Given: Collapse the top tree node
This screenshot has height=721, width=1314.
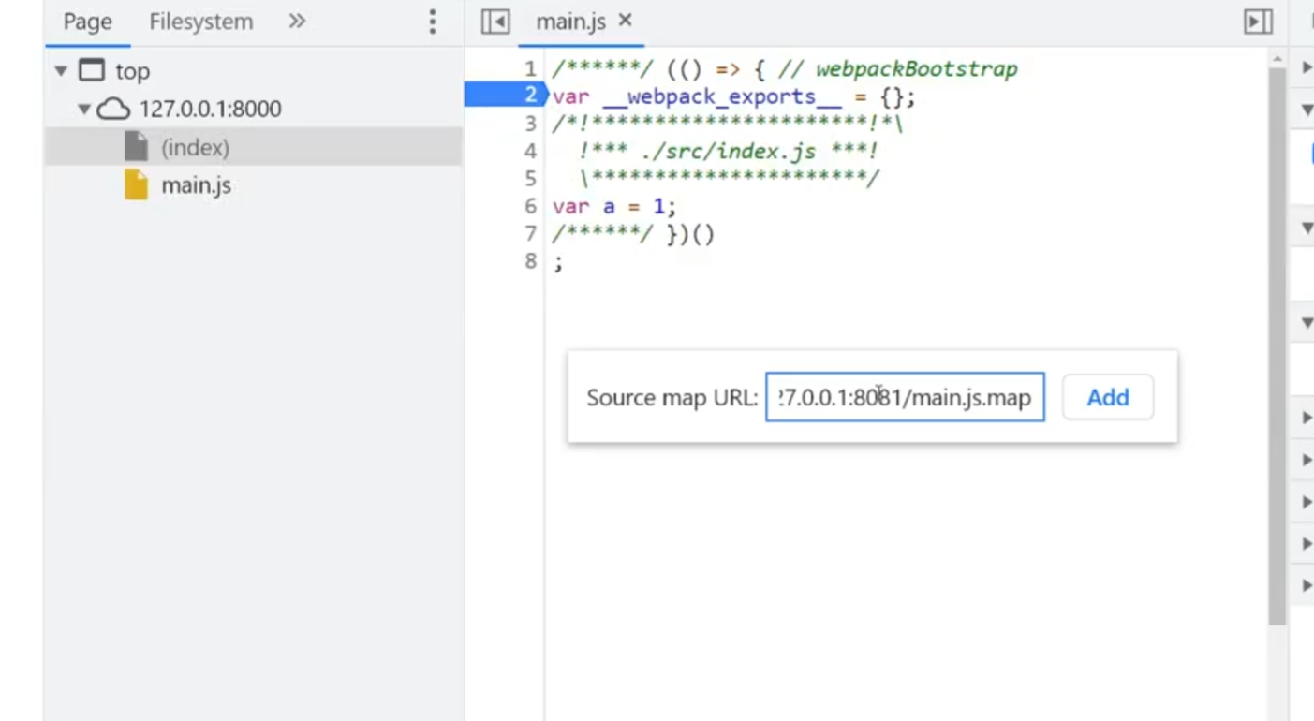Looking at the screenshot, I should click(62, 71).
